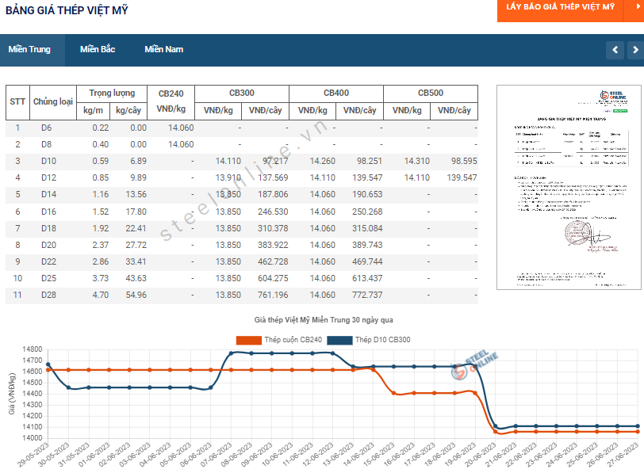The height and width of the screenshot is (473, 644).
Task: Click the 761.196 value in D28 row
Action: point(273,295)
